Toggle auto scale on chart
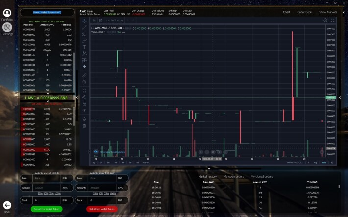The height and width of the screenshot is (217, 348). click(x=324, y=163)
